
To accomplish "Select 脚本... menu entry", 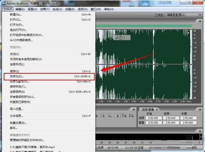I will [x=49, y=128].
